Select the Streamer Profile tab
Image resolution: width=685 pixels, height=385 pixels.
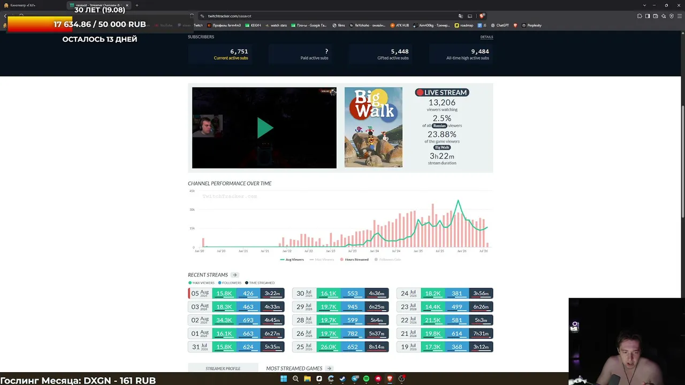(223, 368)
